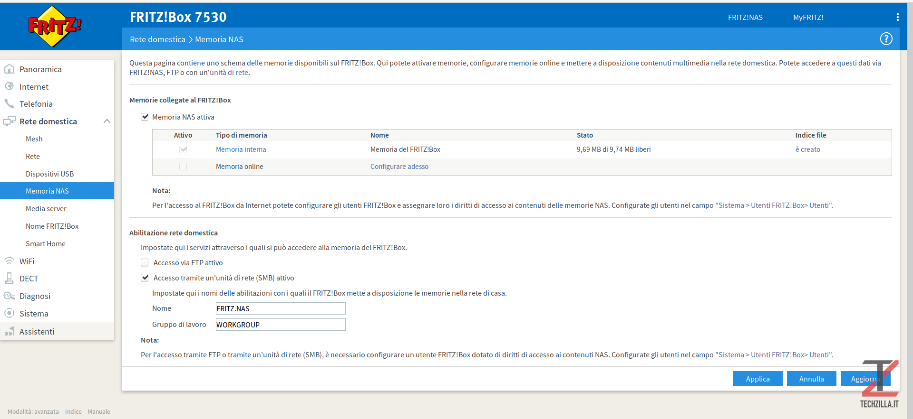Open the Memoria interna link
This screenshot has height=419, width=913.
241,149
